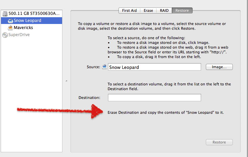Click the volume icon beside the Source field
248x157 pixels.
[x=104, y=67]
